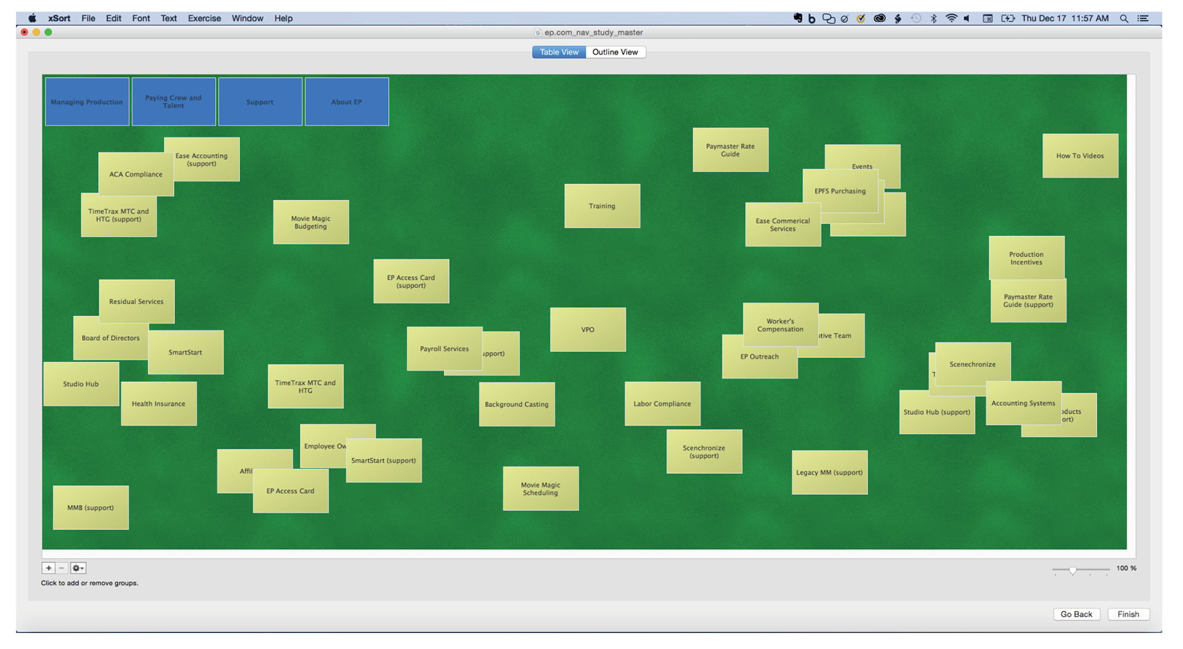Click the add group plus button
The height and width of the screenshot is (649, 1183).
49,568
